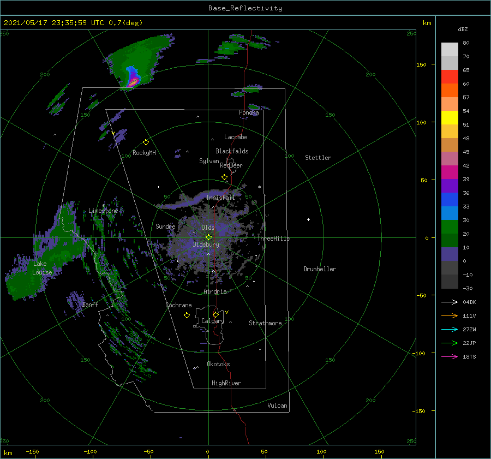Pick the bright green 20–30 dBZ swatch
491x459 pixels.
coord(450,227)
